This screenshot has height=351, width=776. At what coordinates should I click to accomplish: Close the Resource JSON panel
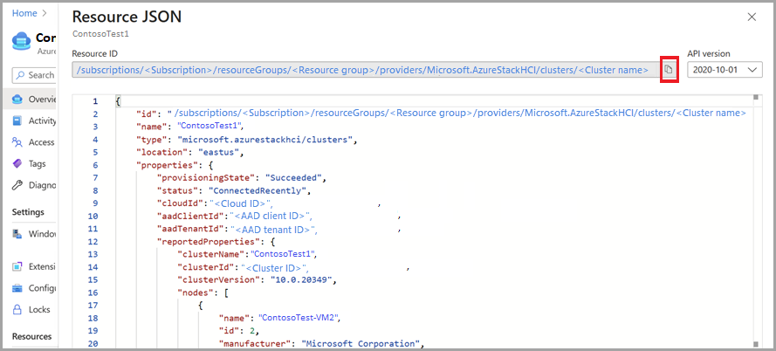(752, 17)
